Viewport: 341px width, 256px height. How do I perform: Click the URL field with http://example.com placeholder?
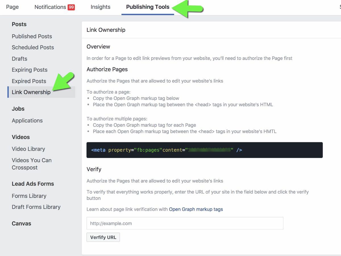pyautogui.click(x=185, y=223)
